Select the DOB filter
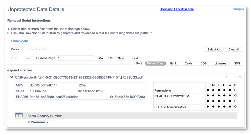This screenshot has height=135, width=251. click(203, 63)
